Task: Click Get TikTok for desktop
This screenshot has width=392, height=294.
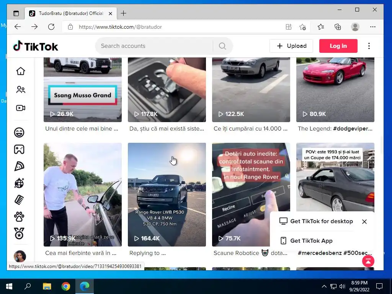Action: point(316,221)
